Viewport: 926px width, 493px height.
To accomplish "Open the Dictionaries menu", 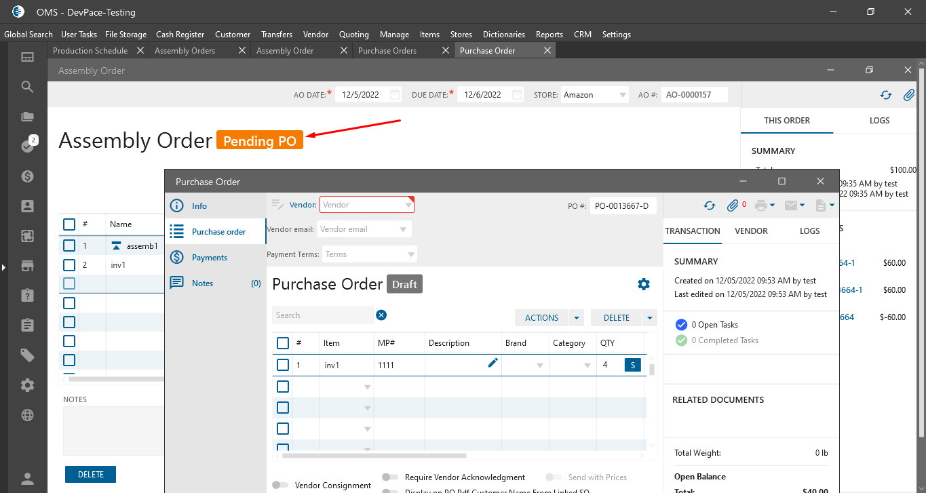I will [503, 35].
